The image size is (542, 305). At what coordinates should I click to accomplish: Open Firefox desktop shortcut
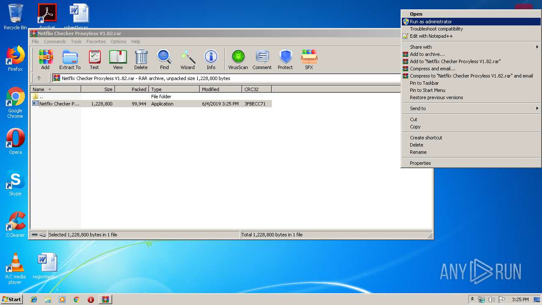tap(15, 58)
